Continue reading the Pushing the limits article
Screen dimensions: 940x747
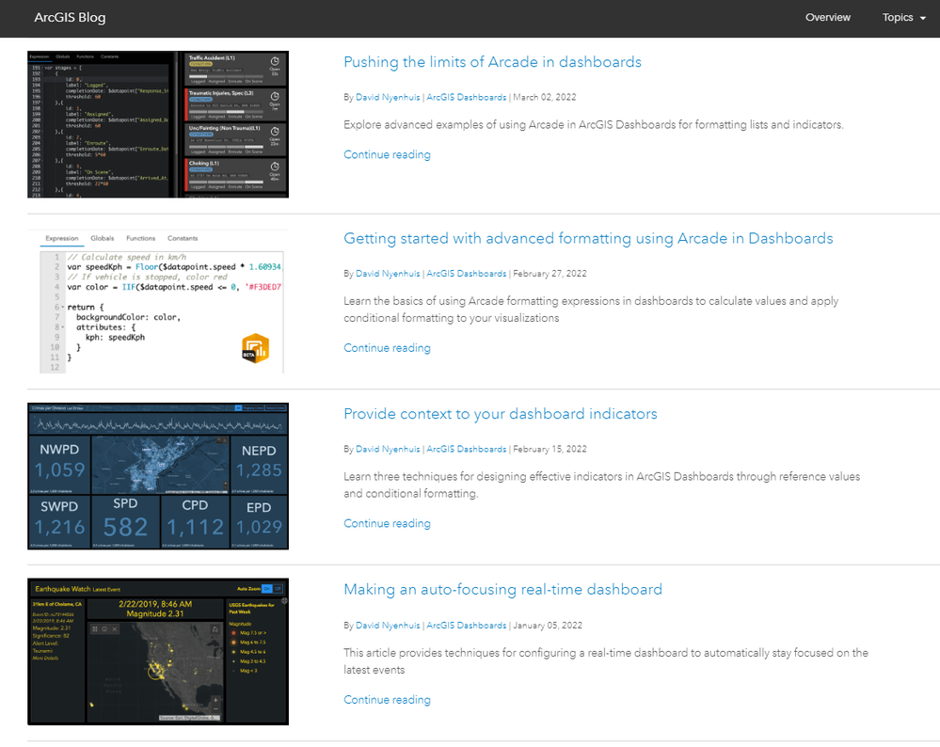click(387, 154)
